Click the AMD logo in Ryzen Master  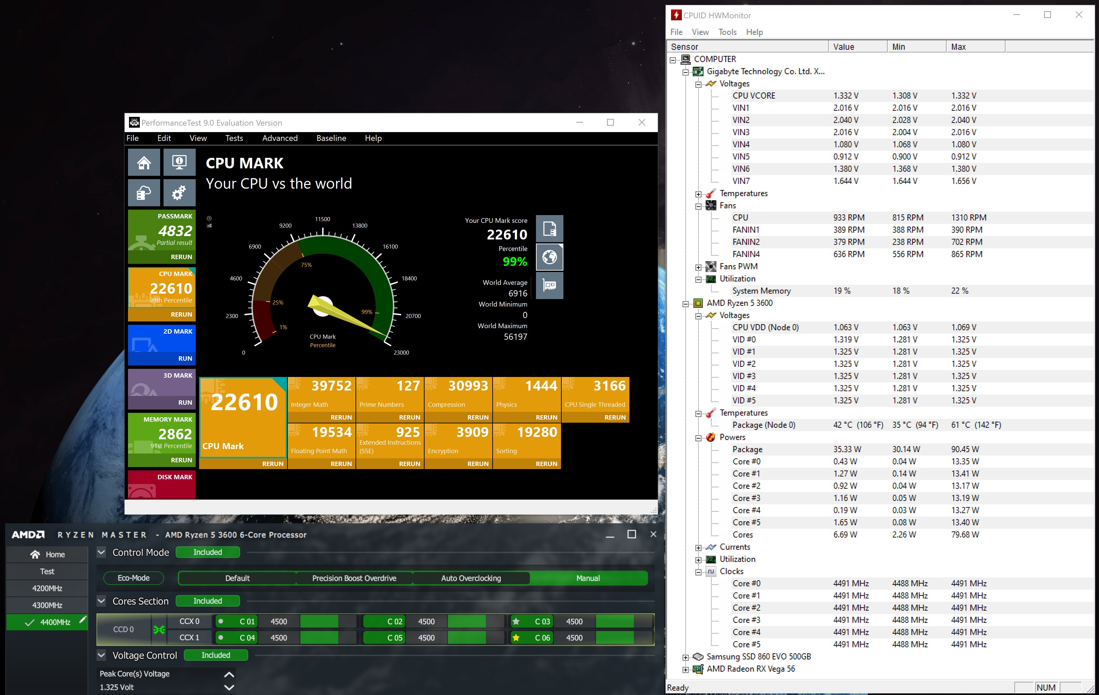pyautogui.click(x=28, y=534)
